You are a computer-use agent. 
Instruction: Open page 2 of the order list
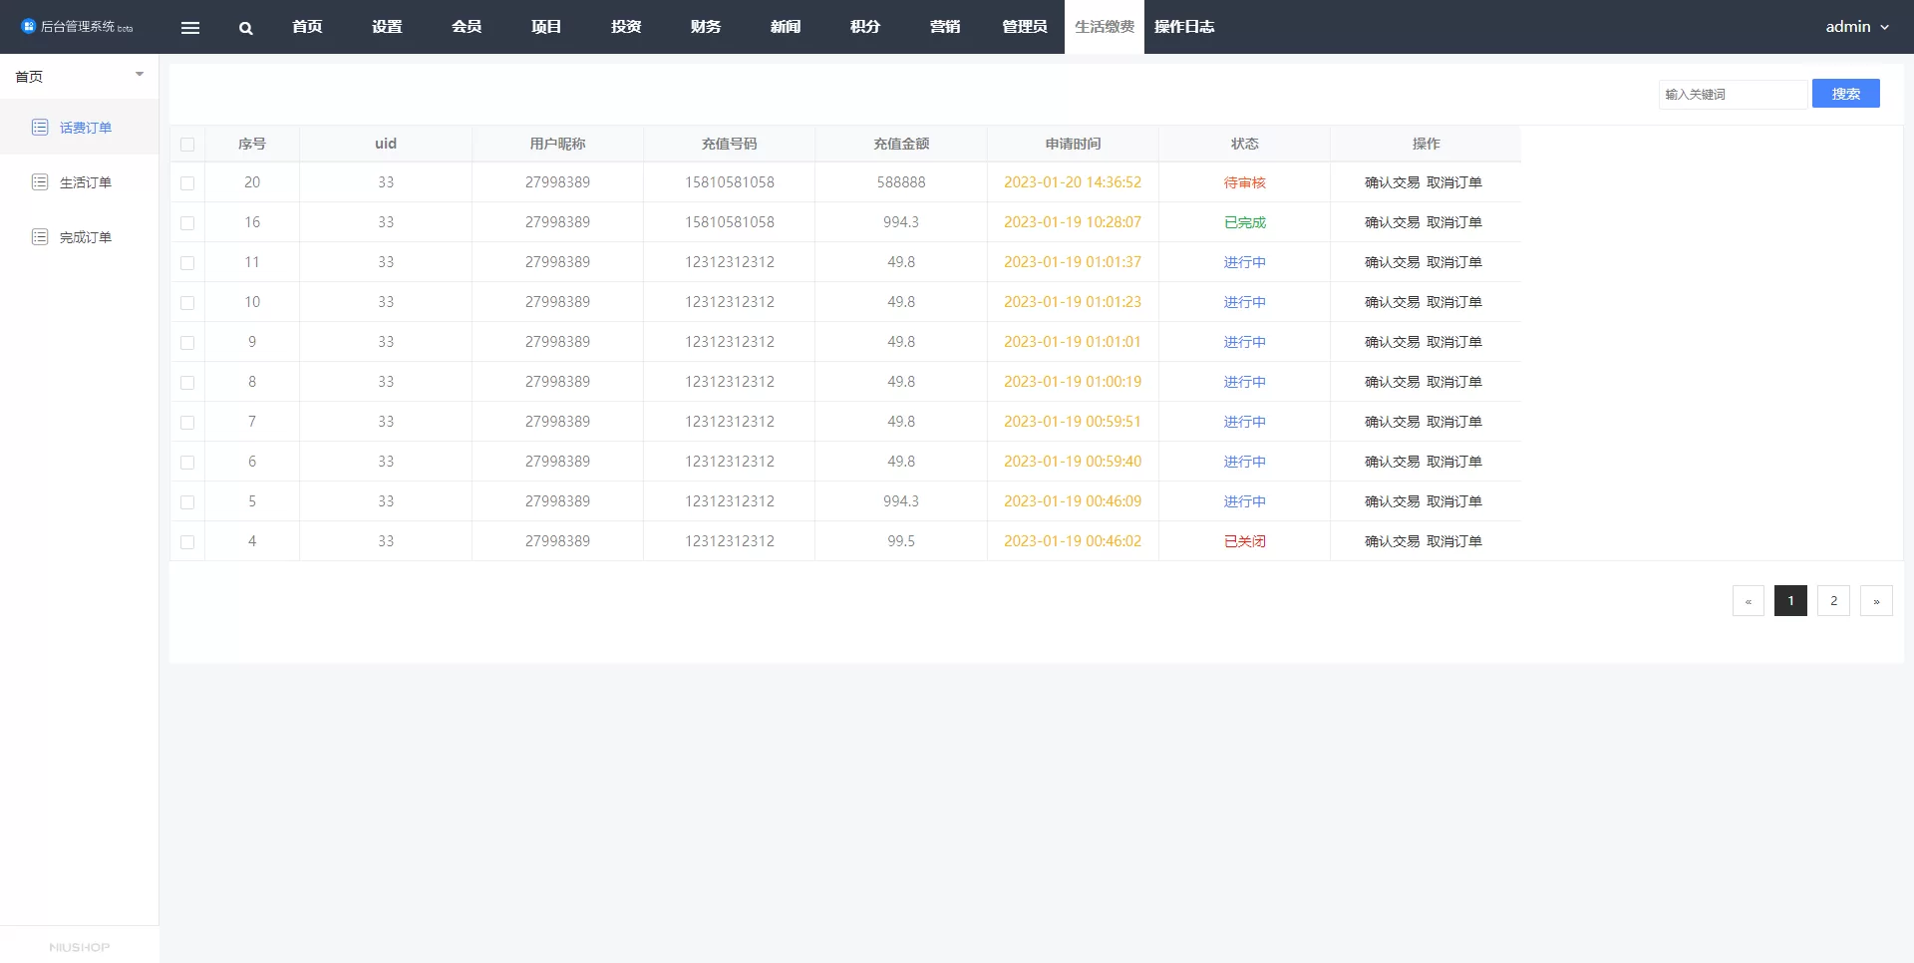point(1833,601)
